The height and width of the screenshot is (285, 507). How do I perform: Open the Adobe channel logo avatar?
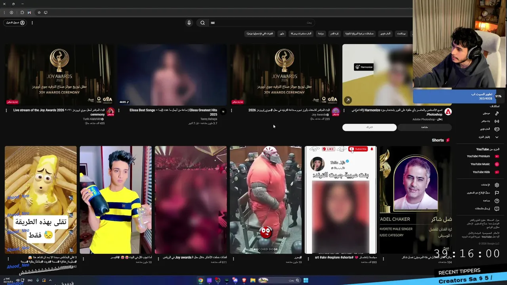pyautogui.click(x=448, y=112)
